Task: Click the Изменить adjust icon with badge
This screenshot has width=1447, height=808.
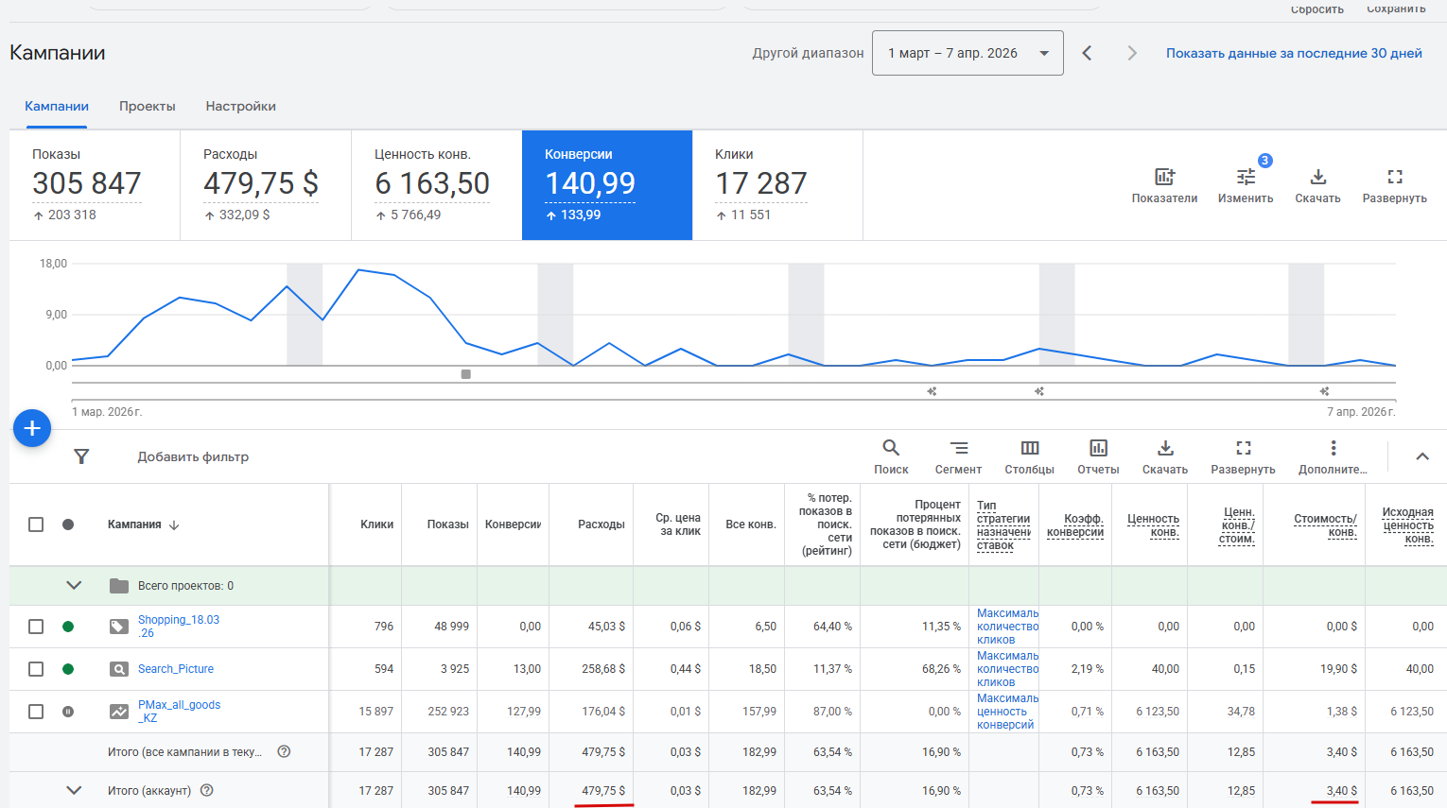Action: [1246, 177]
